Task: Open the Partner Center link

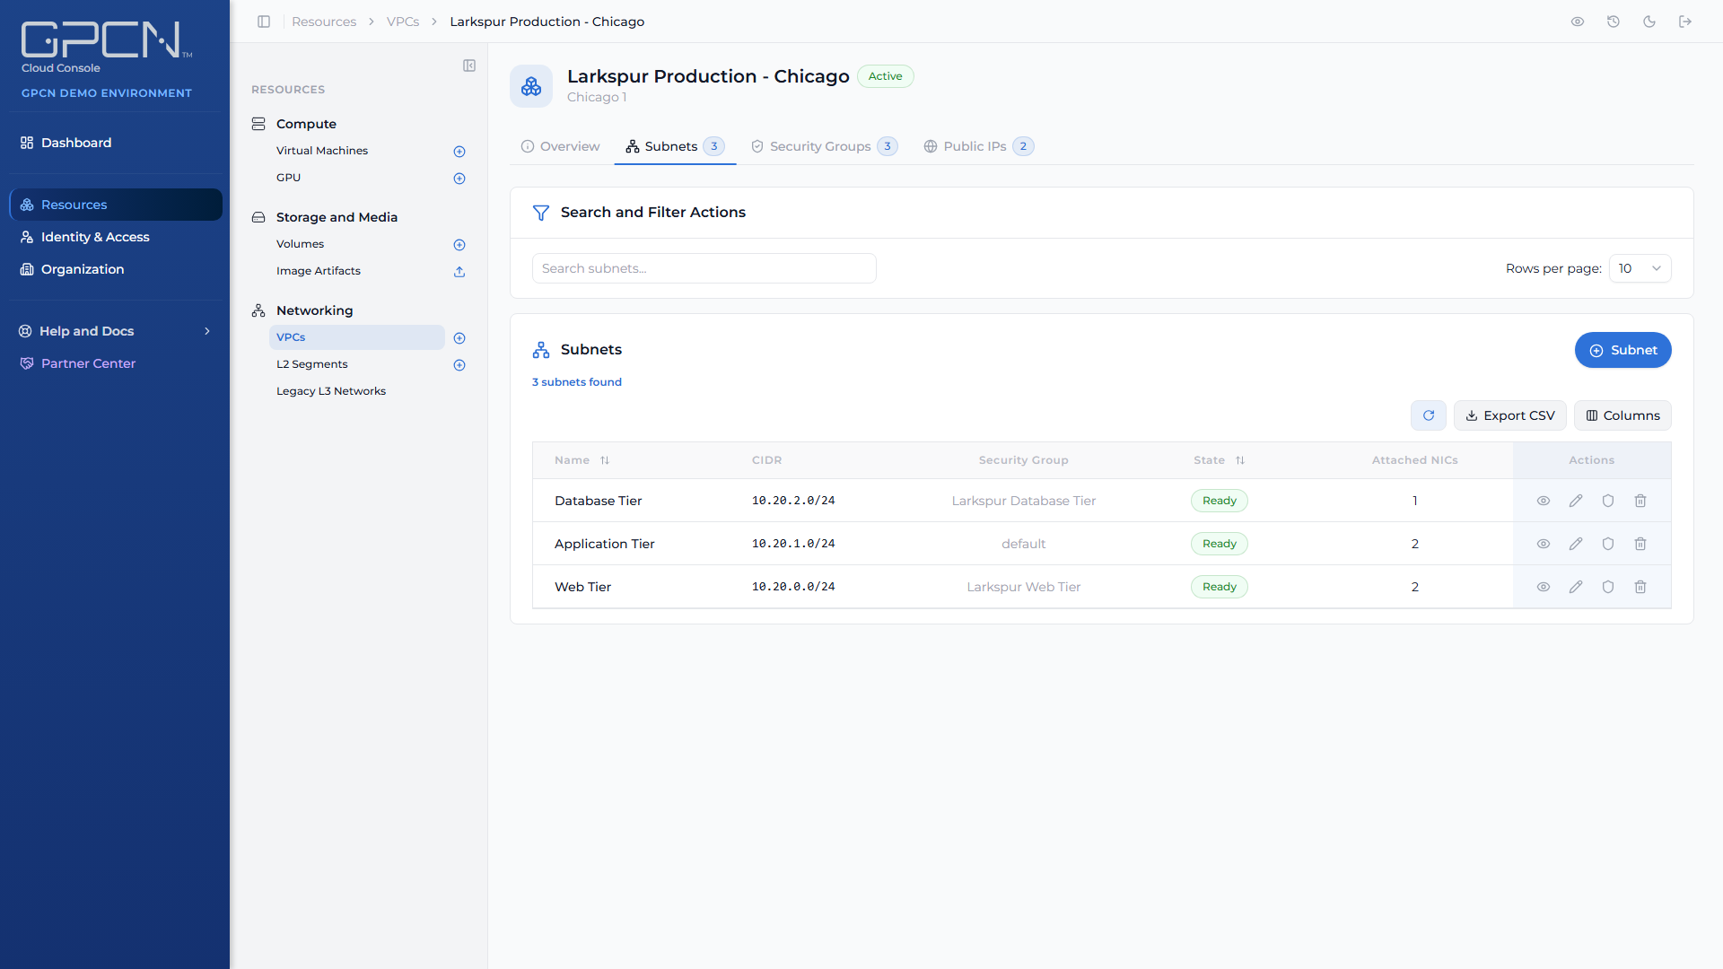Action: coord(115,363)
